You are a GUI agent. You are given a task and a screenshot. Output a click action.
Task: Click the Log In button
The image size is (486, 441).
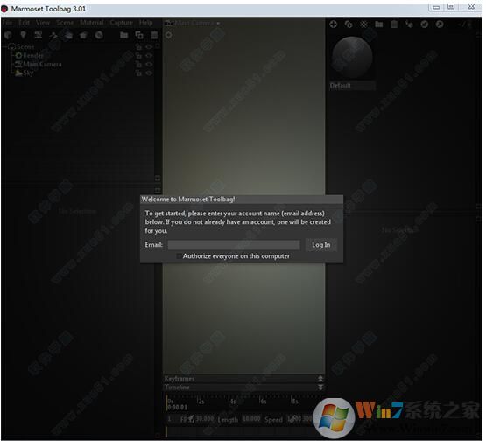pyautogui.click(x=320, y=245)
